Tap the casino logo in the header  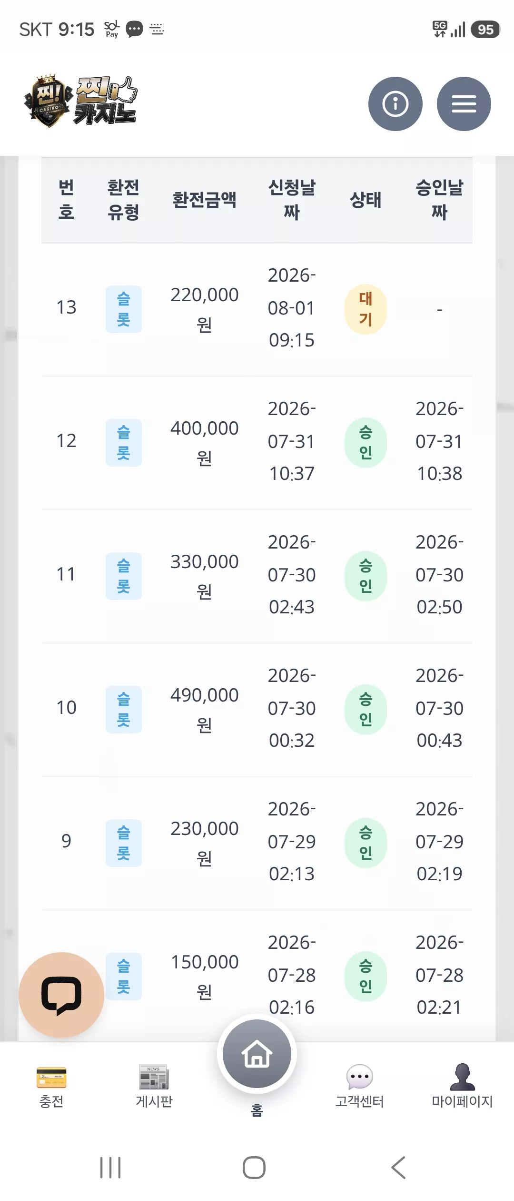(80, 101)
